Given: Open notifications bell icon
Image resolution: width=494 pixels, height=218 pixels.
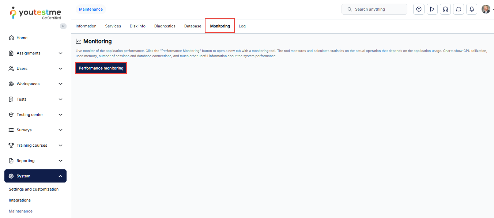Looking at the screenshot, I should click(x=472, y=9).
